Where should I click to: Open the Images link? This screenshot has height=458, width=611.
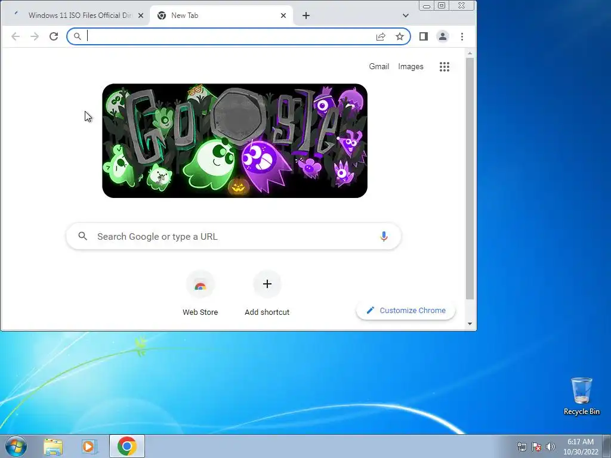click(x=411, y=67)
